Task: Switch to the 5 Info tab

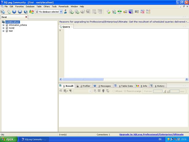Action: point(142,86)
